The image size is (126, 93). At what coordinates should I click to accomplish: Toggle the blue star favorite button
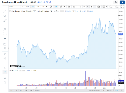click(x=122, y=2)
